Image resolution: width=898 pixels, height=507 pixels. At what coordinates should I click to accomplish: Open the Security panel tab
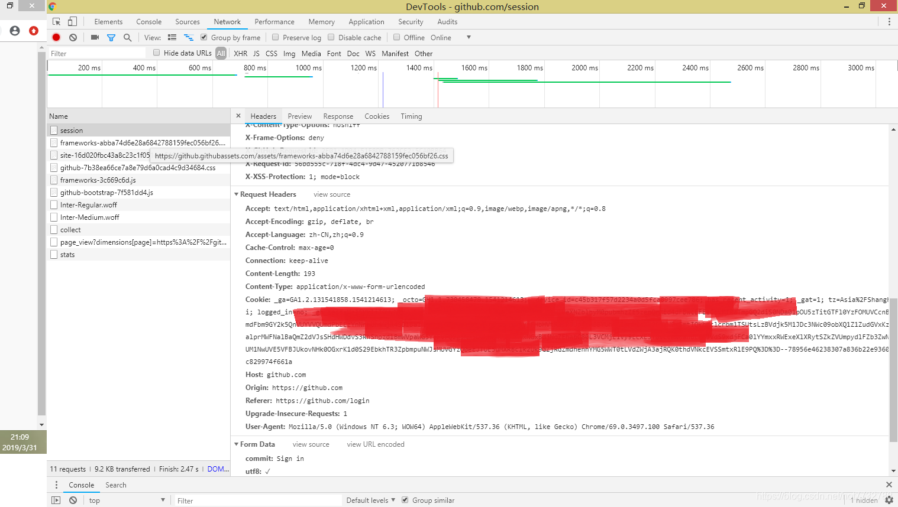click(x=411, y=22)
